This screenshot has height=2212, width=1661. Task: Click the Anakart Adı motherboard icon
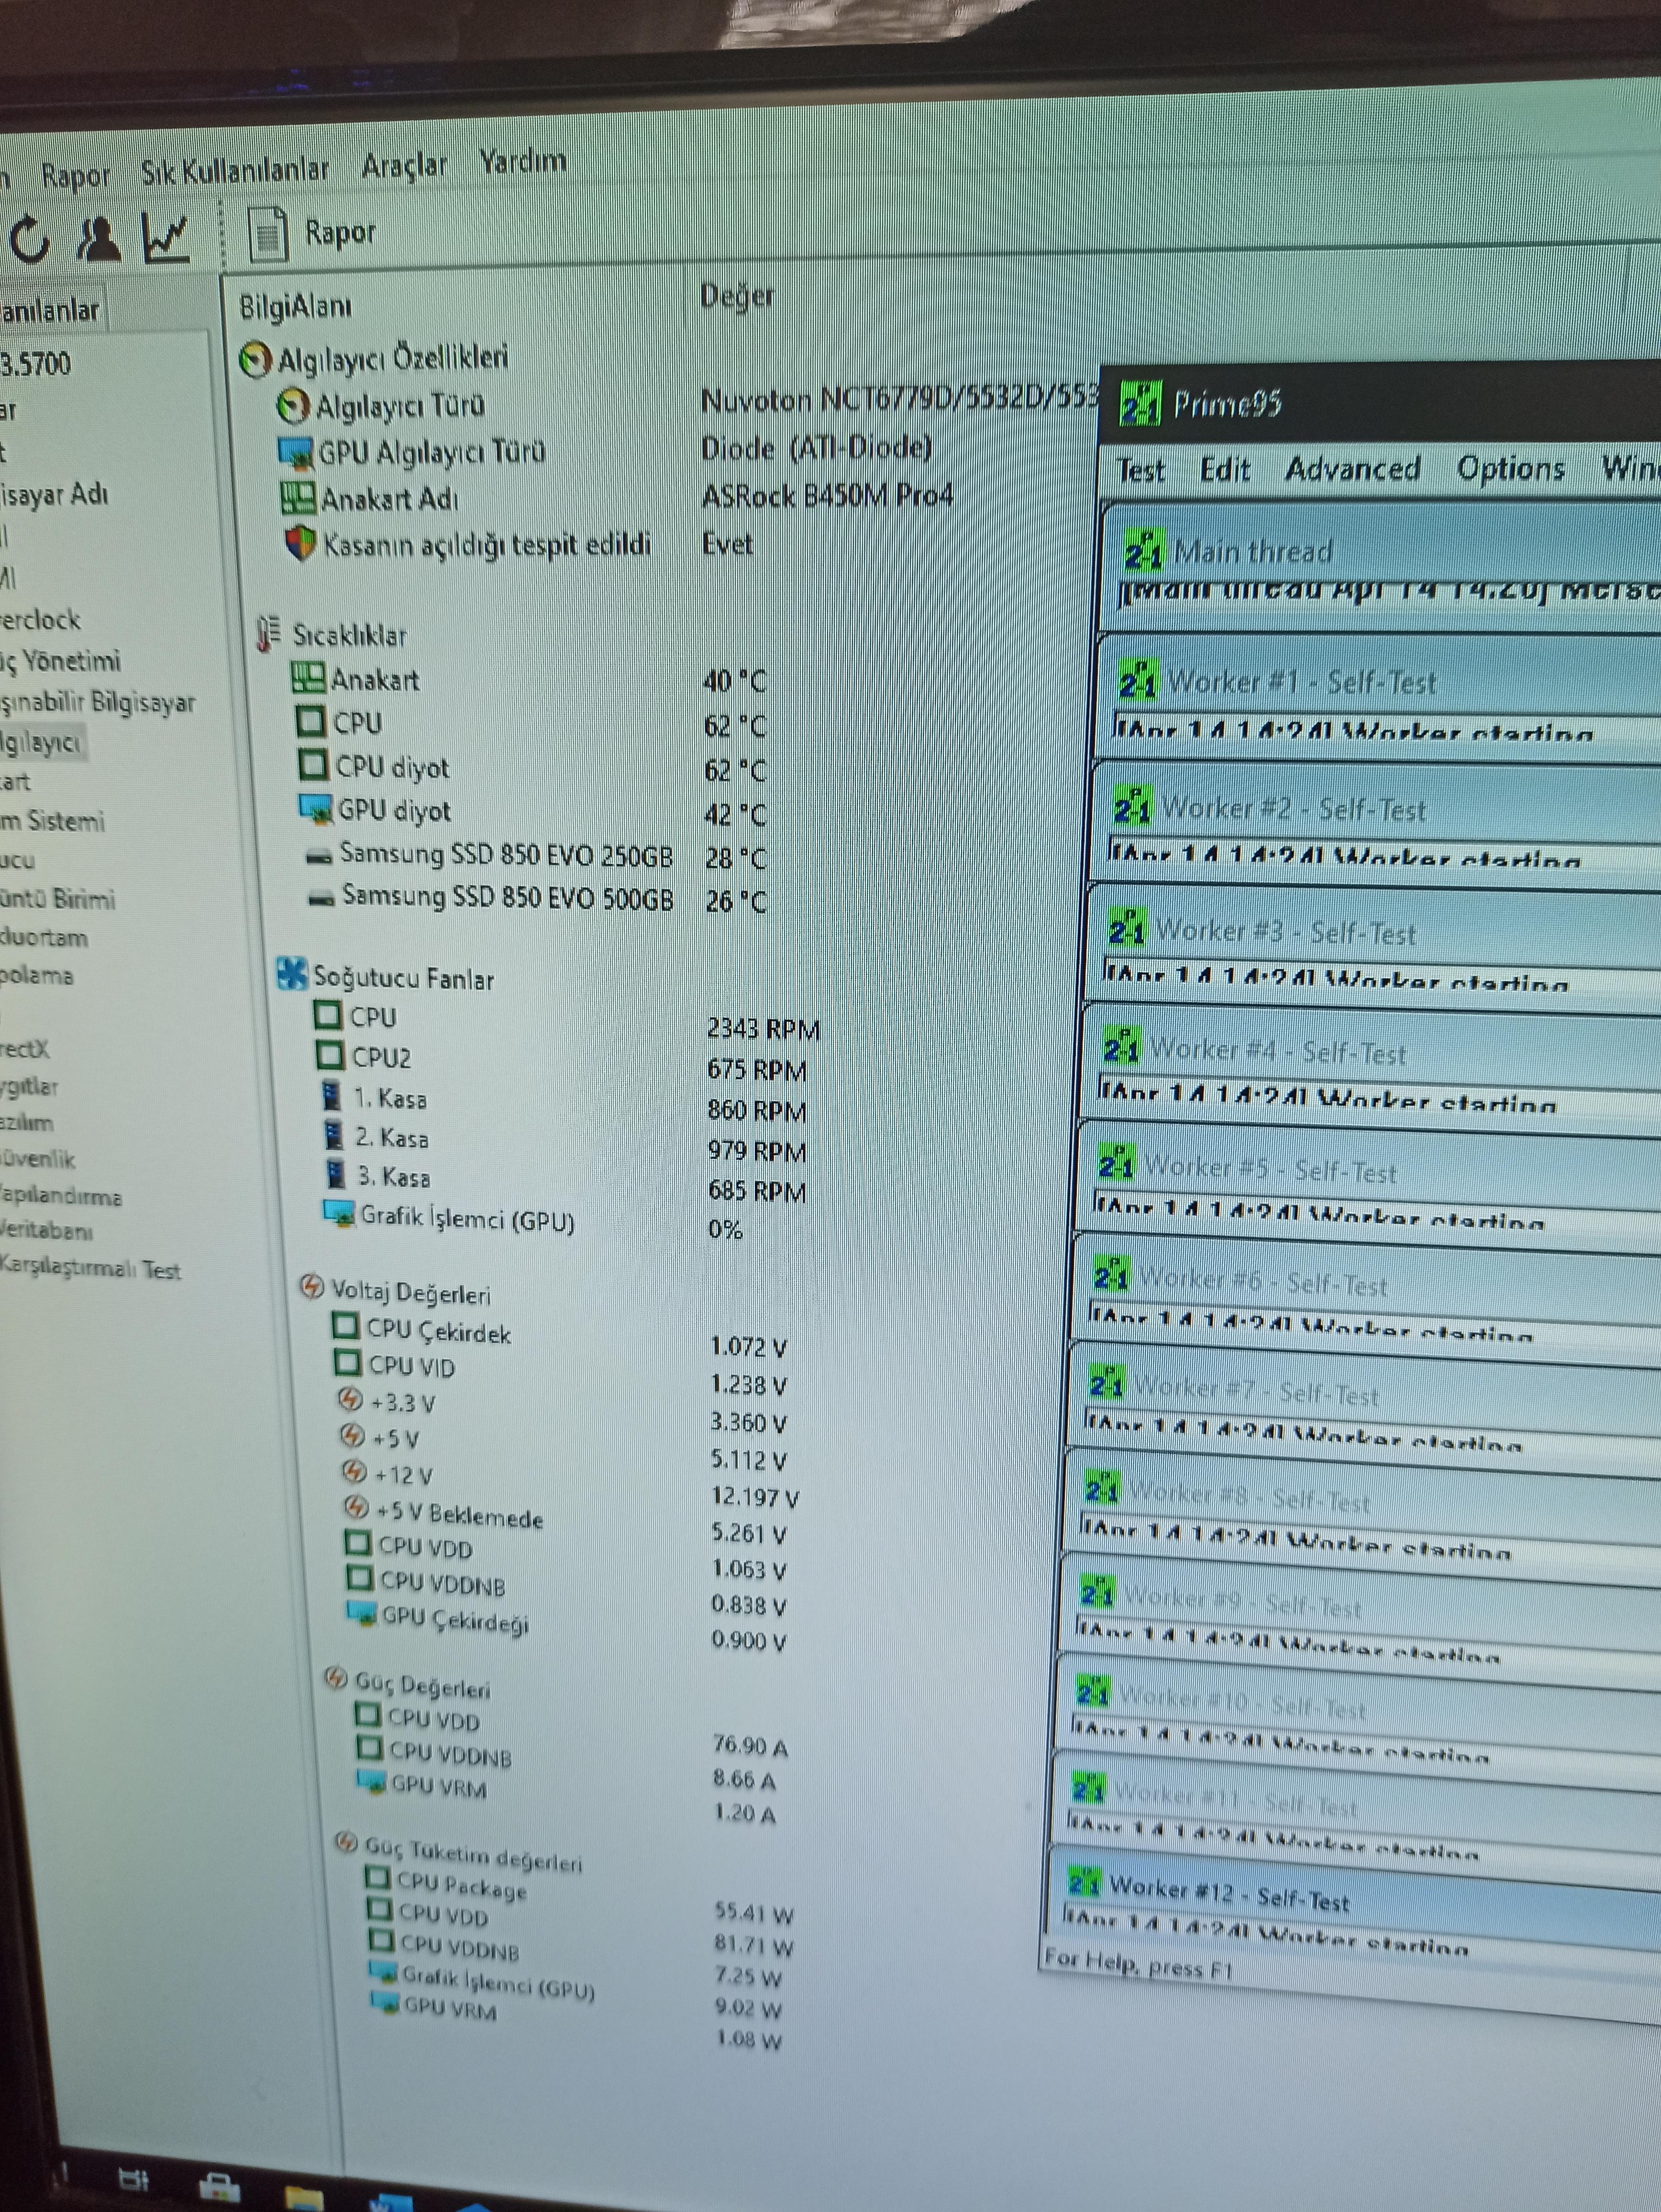point(298,498)
